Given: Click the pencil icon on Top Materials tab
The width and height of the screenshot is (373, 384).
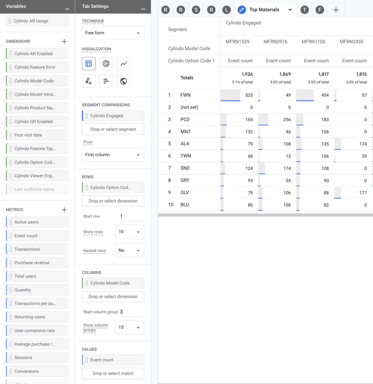Looking at the screenshot, I should click(x=241, y=10).
